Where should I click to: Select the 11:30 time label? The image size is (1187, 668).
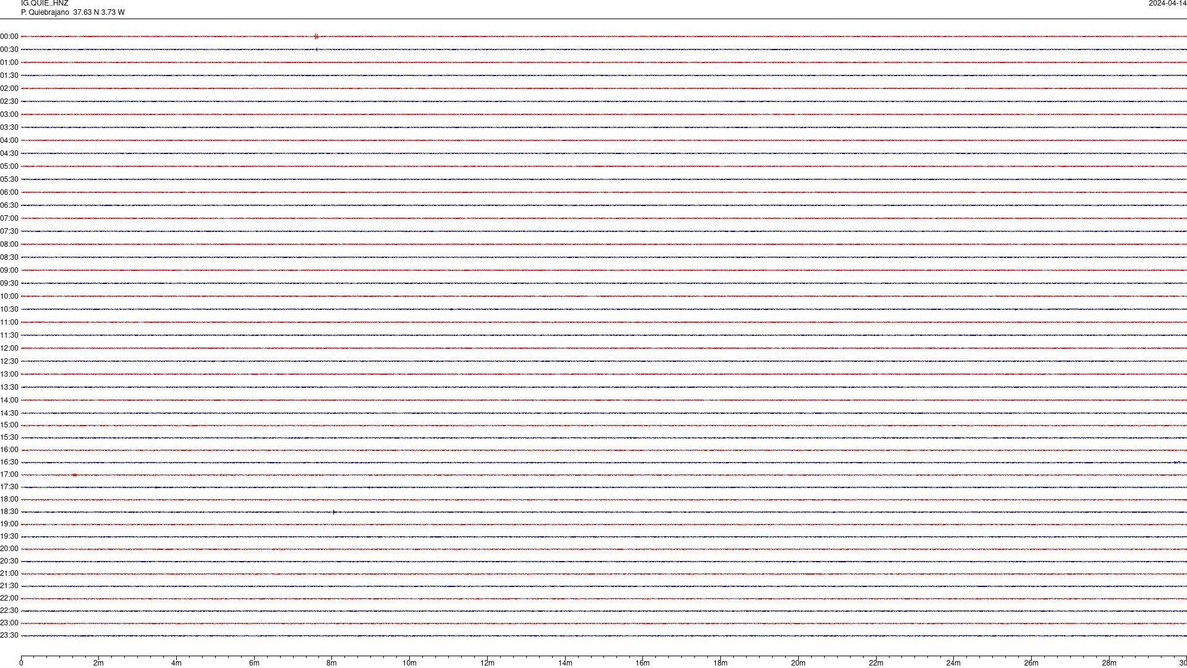9,335
